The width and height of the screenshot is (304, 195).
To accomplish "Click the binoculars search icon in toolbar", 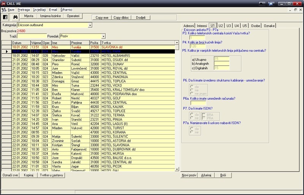I will [15, 17].
